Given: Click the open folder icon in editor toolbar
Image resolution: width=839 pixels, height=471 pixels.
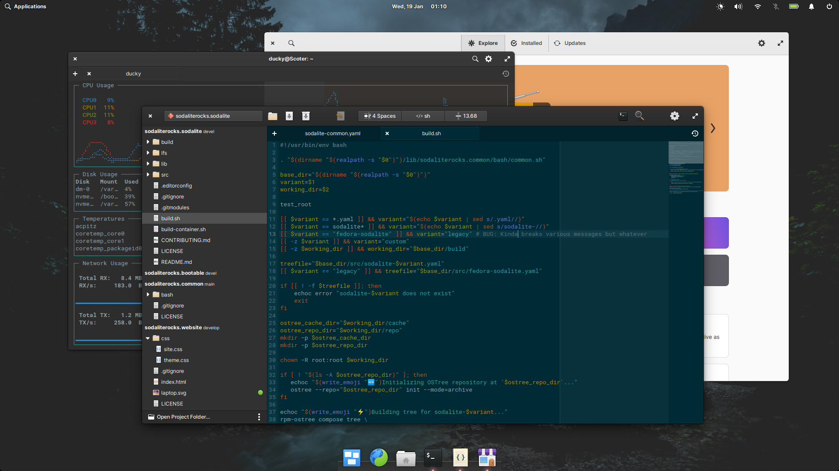Looking at the screenshot, I should point(273,116).
